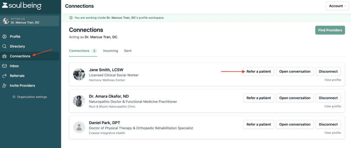Switch to the Sent tab
The image size is (351, 148).
[128, 51]
